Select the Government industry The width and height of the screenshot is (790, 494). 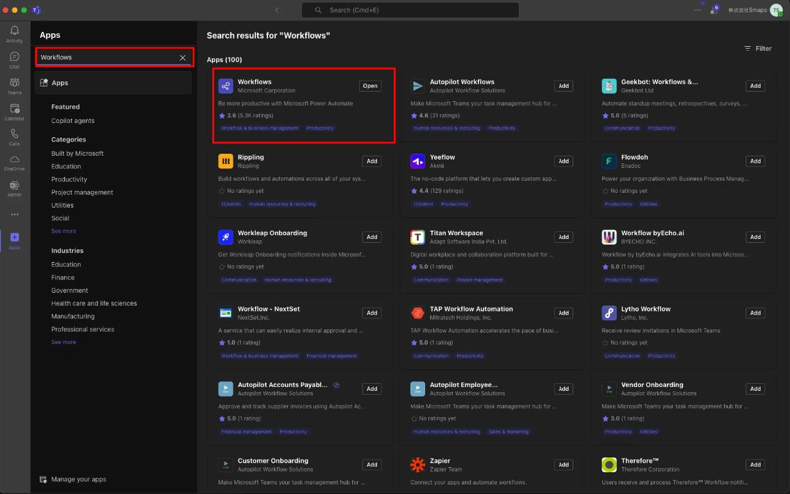(69, 290)
